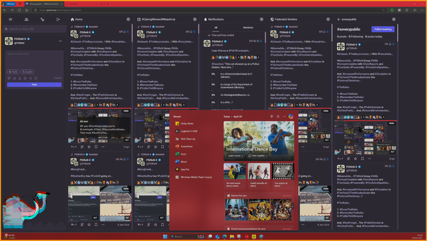Add a content warning via the triangle icon
This screenshot has height=241, width=427.
(19, 78)
